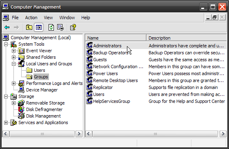This screenshot has height=149, width=229.
Task: Click the Performance Logs and Alerts icon
Action: tap(21, 83)
